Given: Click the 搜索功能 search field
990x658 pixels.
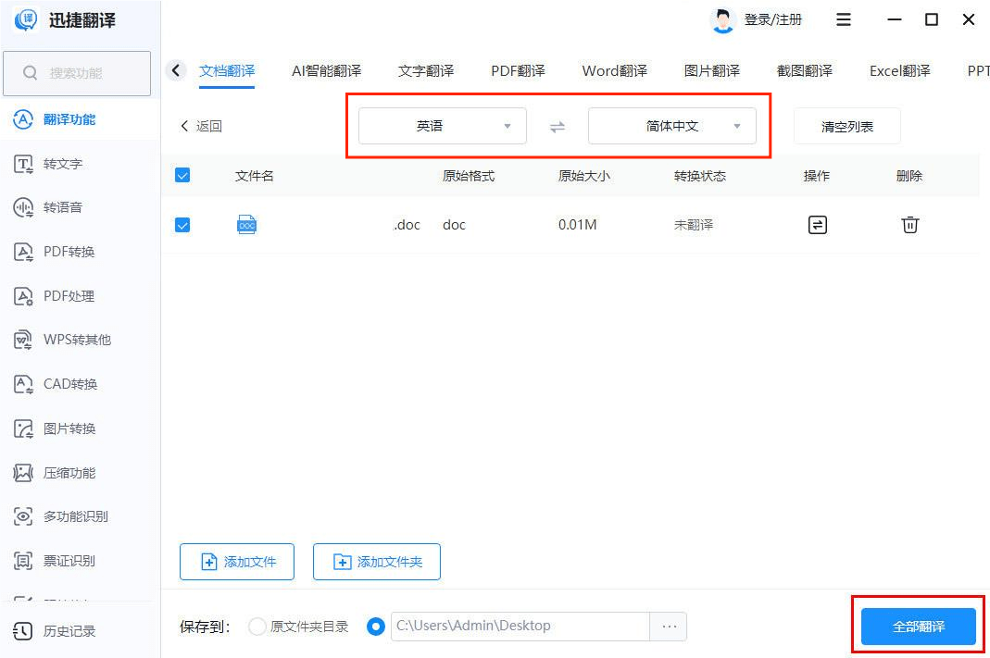Looking at the screenshot, I should coord(77,73).
